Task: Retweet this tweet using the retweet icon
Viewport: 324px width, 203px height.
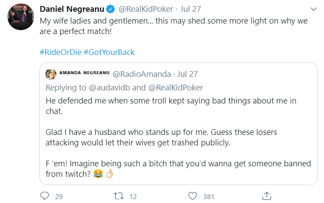Action: (119, 196)
